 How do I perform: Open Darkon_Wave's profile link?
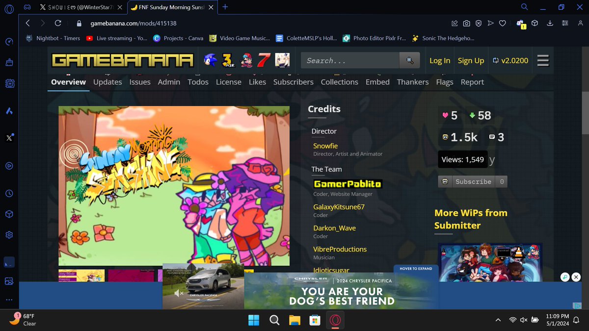(x=335, y=228)
